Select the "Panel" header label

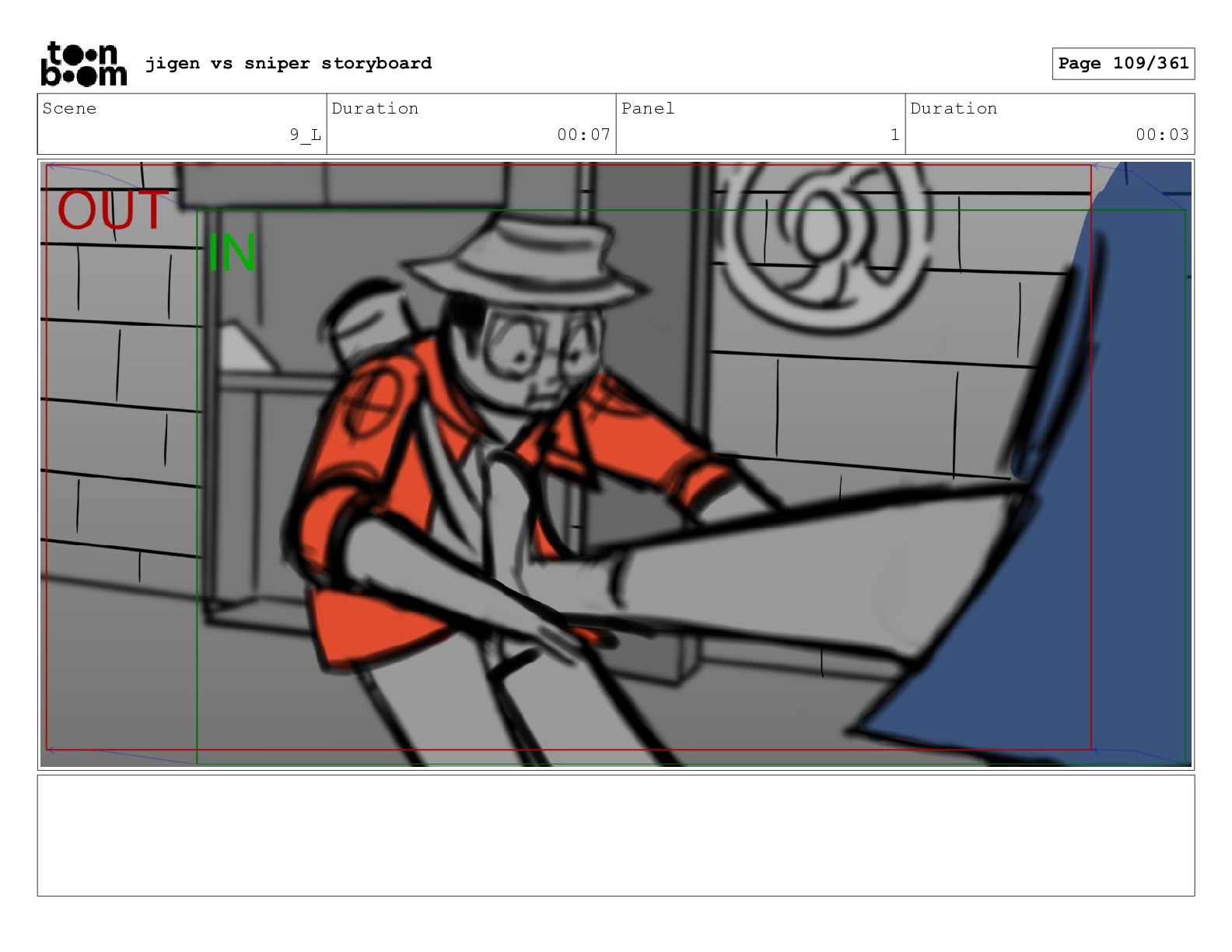click(648, 108)
